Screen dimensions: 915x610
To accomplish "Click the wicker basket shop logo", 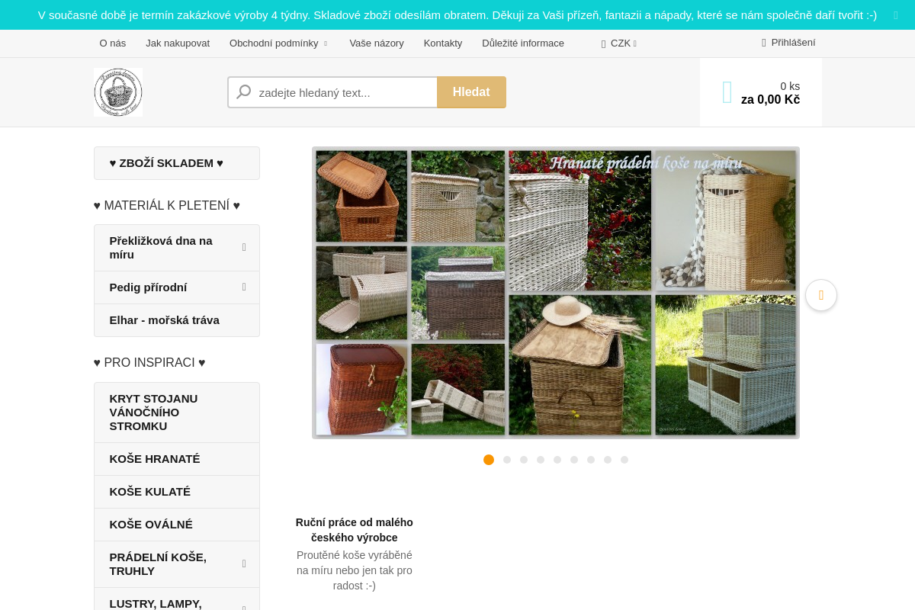I will pos(118,92).
